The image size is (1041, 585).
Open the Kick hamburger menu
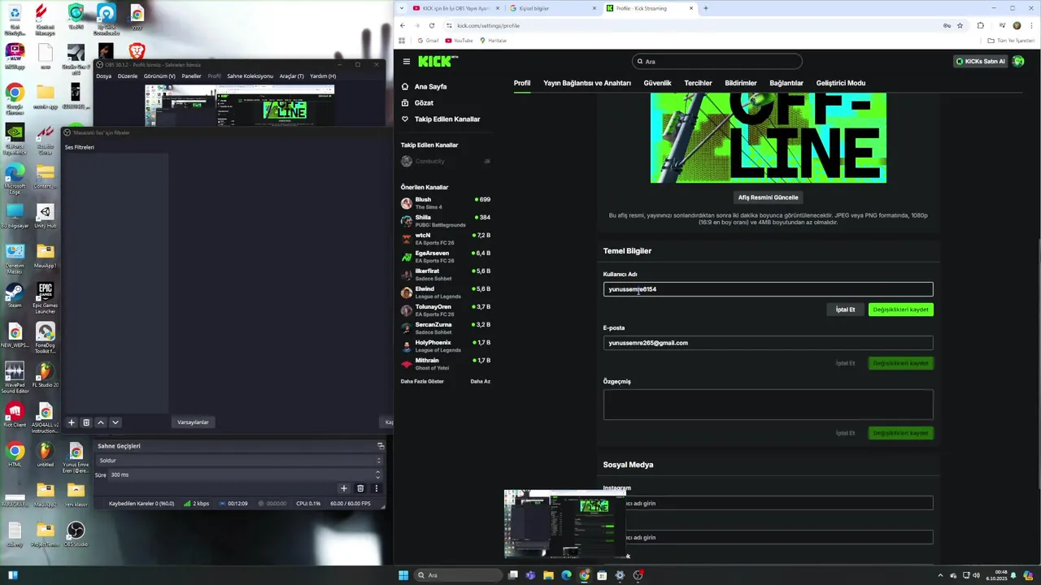tap(407, 61)
